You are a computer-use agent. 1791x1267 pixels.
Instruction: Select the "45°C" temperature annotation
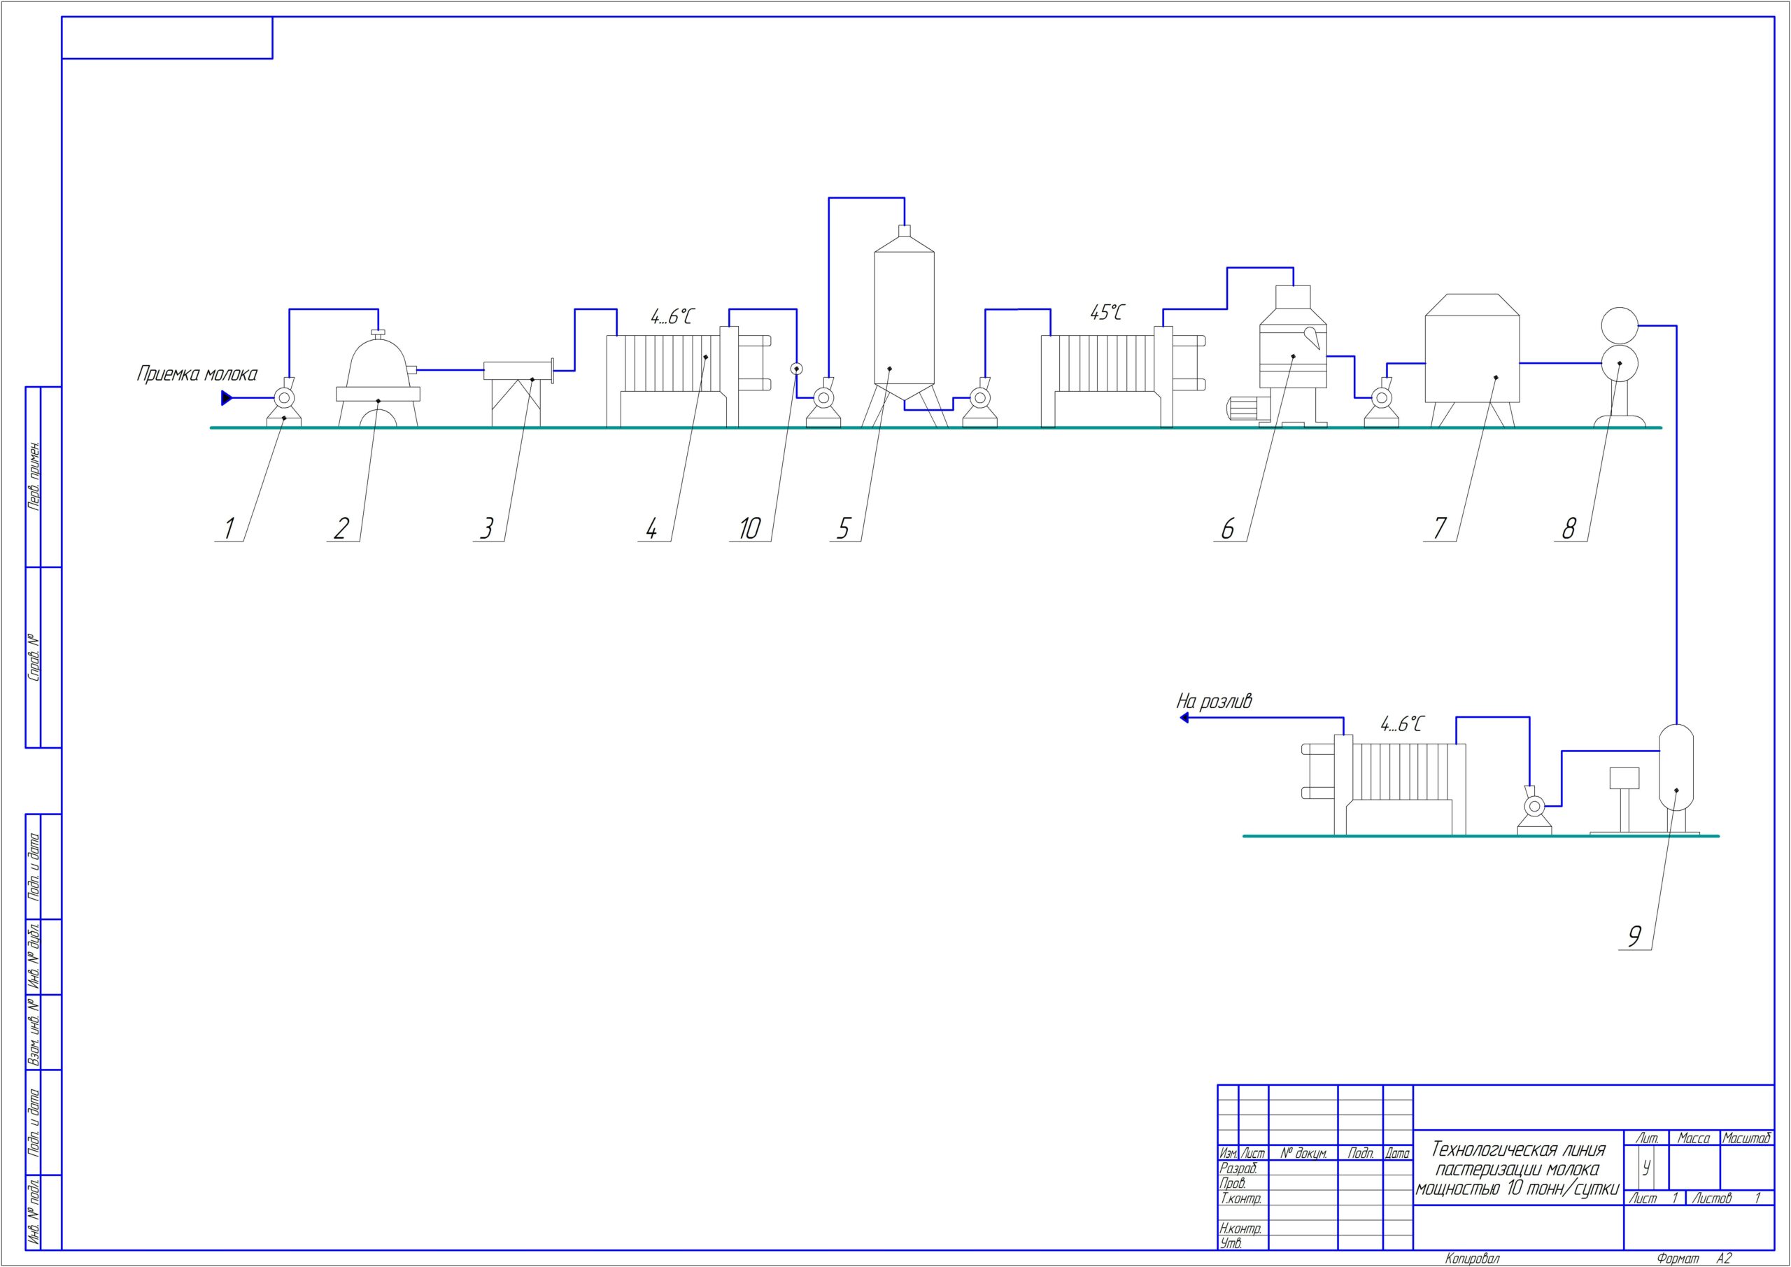coord(1107,313)
